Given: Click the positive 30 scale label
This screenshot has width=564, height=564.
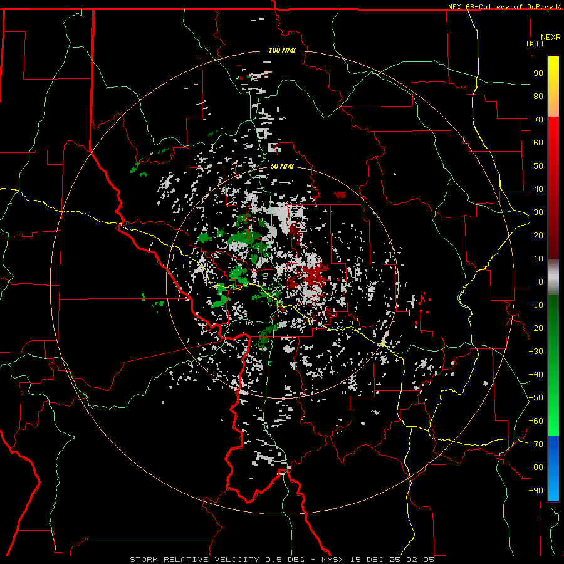Looking at the screenshot, I should [x=538, y=212].
